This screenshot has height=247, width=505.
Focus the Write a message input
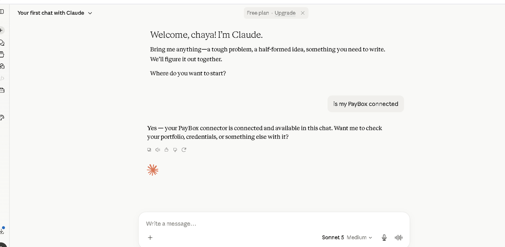(274, 223)
